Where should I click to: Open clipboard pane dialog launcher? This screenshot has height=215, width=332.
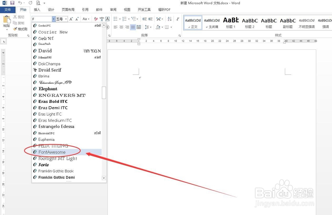coord(28,36)
